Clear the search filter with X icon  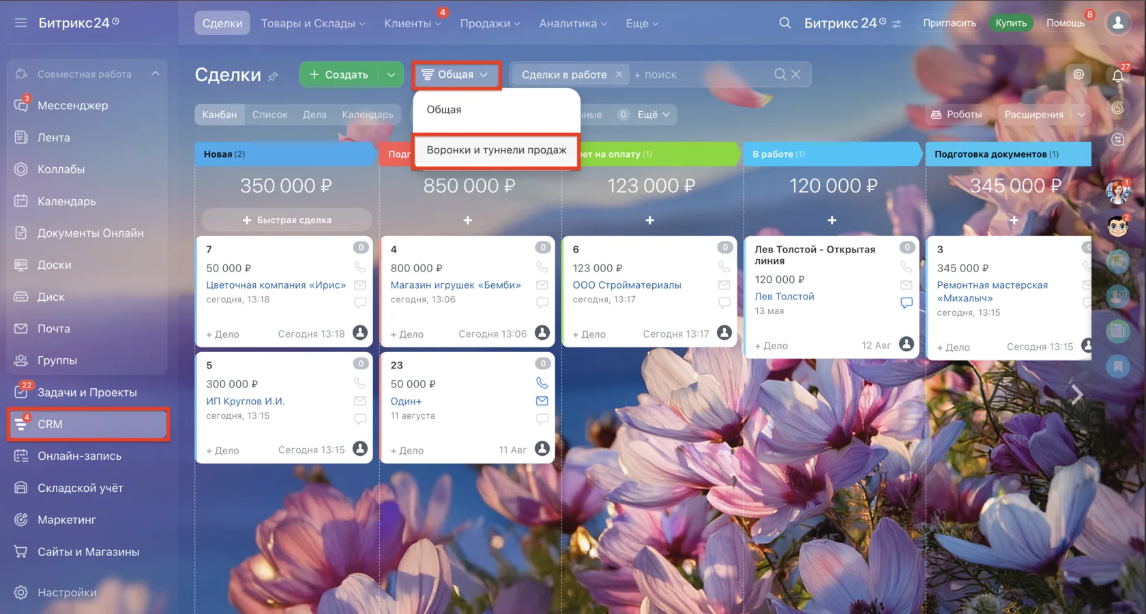coord(795,74)
